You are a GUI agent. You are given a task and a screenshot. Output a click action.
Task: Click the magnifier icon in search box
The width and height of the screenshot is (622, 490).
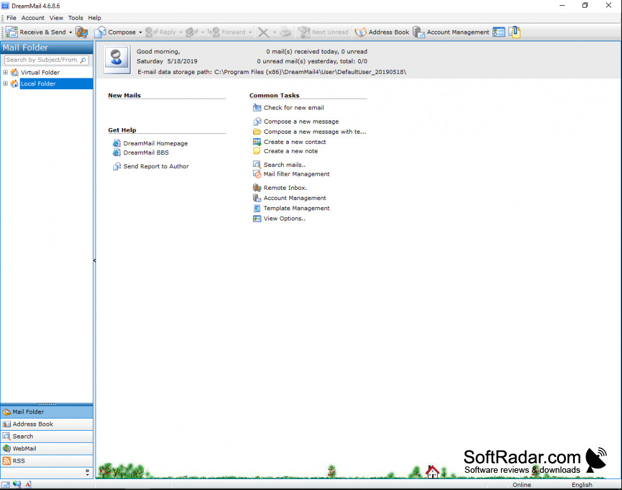pyautogui.click(x=83, y=60)
